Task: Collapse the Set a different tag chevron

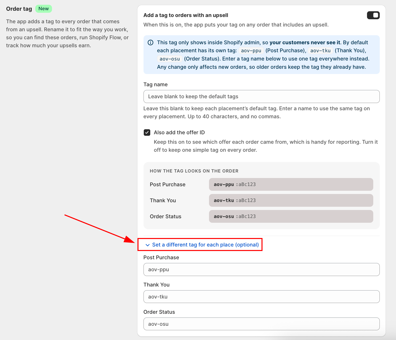Action: (x=147, y=245)
